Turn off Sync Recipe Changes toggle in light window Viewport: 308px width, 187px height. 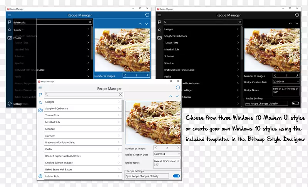pos(176,176)
